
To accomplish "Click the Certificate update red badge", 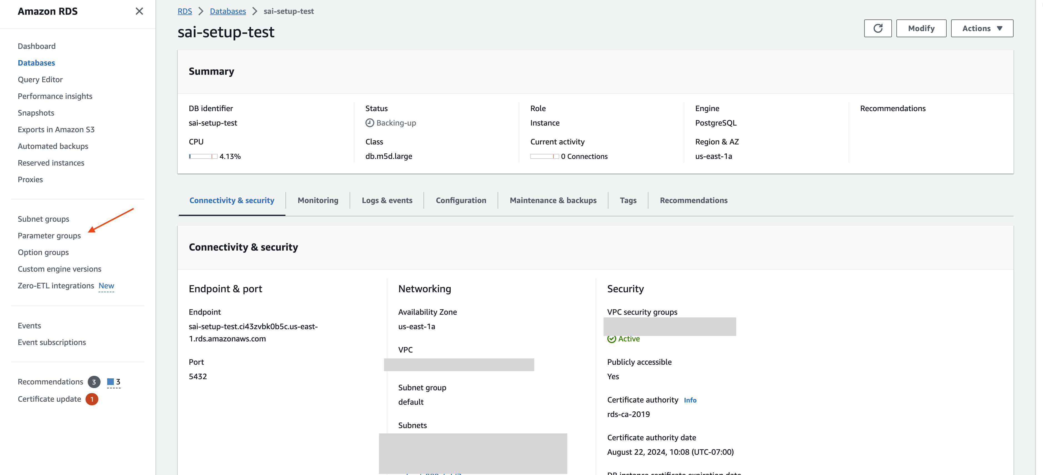I will tap(92, 399).
